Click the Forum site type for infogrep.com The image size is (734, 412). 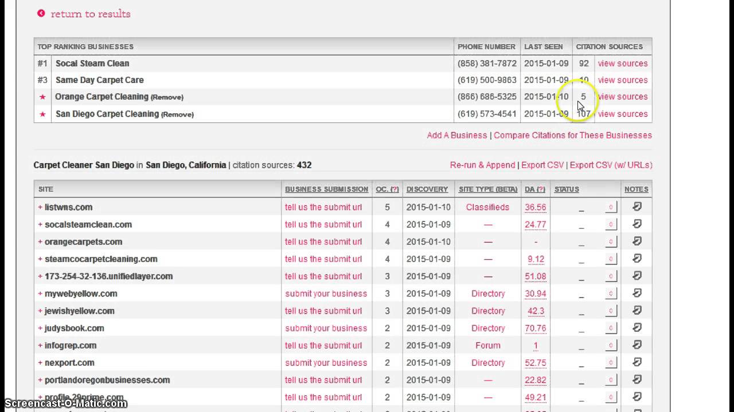pos(488,345)
